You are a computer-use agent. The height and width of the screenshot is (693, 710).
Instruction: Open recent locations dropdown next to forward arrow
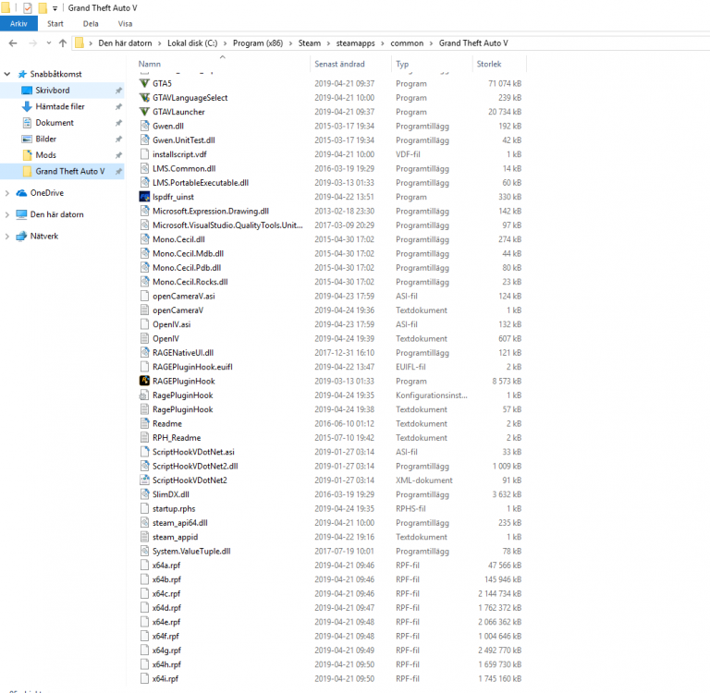(x=49, y=43)
